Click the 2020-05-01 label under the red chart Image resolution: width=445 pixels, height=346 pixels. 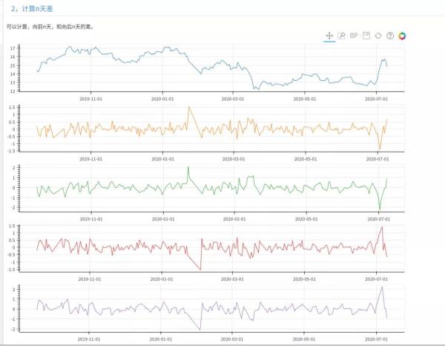304,279
